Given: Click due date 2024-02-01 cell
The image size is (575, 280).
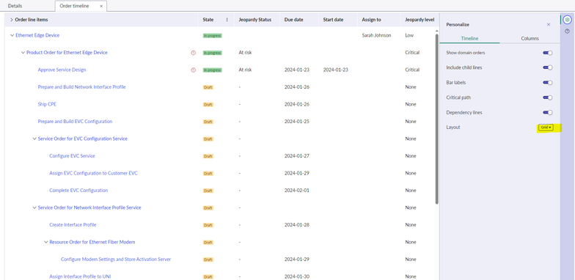Looking at the screenshot, I should pos(296,191).
